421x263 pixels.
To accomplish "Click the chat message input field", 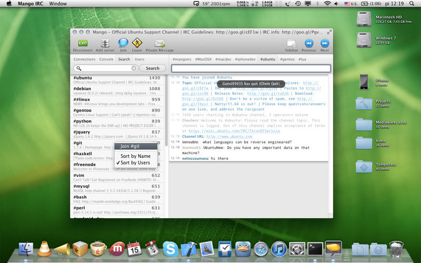I will 251,68.
